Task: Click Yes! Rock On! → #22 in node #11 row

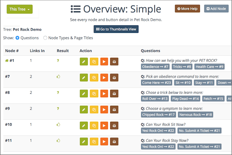Action: 158,147
